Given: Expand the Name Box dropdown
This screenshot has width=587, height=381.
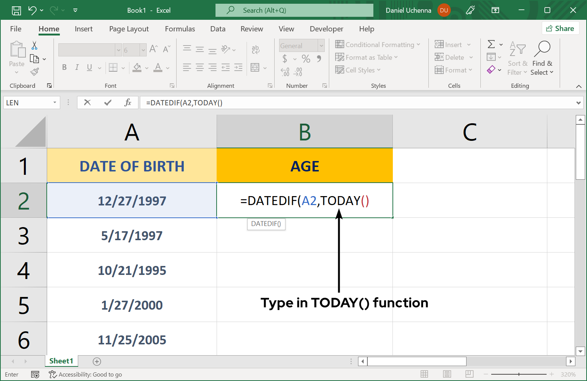Looking at the screenshot, I should click(55, 102).
